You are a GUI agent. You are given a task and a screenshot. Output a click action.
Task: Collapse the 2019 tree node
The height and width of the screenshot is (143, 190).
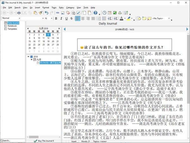(29, 57)
